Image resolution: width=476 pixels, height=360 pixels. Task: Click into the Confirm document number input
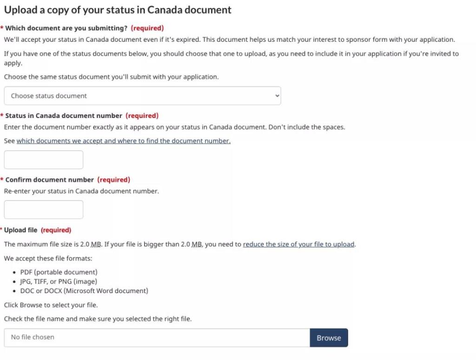pos(44,209)
